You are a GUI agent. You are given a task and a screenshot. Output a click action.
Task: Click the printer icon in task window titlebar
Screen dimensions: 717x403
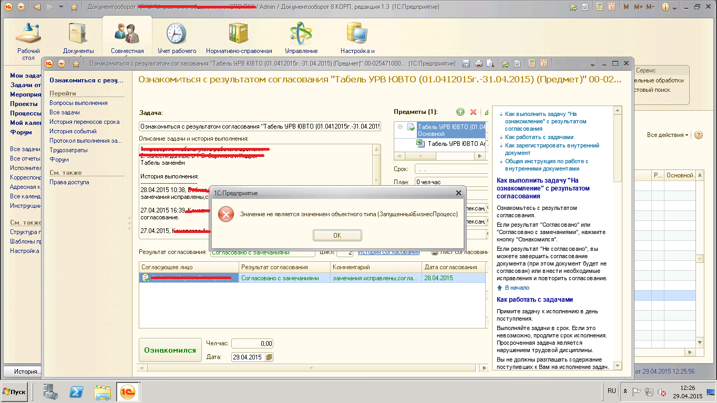point(478,63)
